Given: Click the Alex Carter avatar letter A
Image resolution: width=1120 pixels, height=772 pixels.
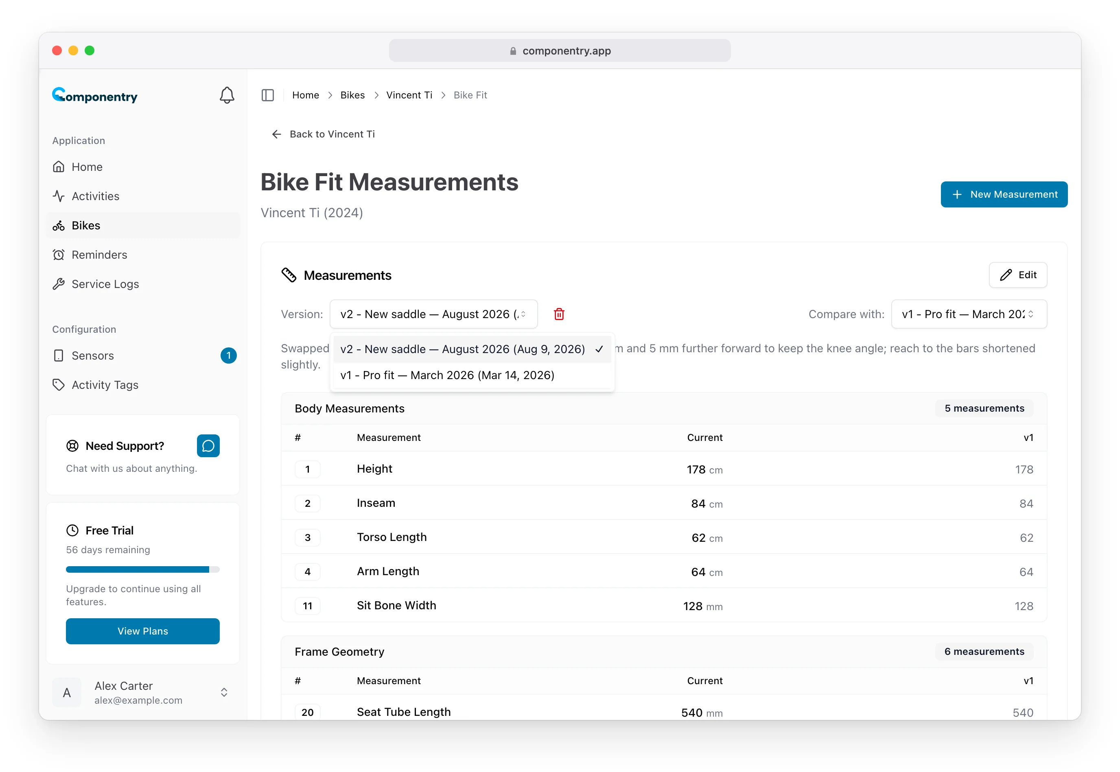Looking at the screenshot, I should pyautogui.click(x=67, y=693).
